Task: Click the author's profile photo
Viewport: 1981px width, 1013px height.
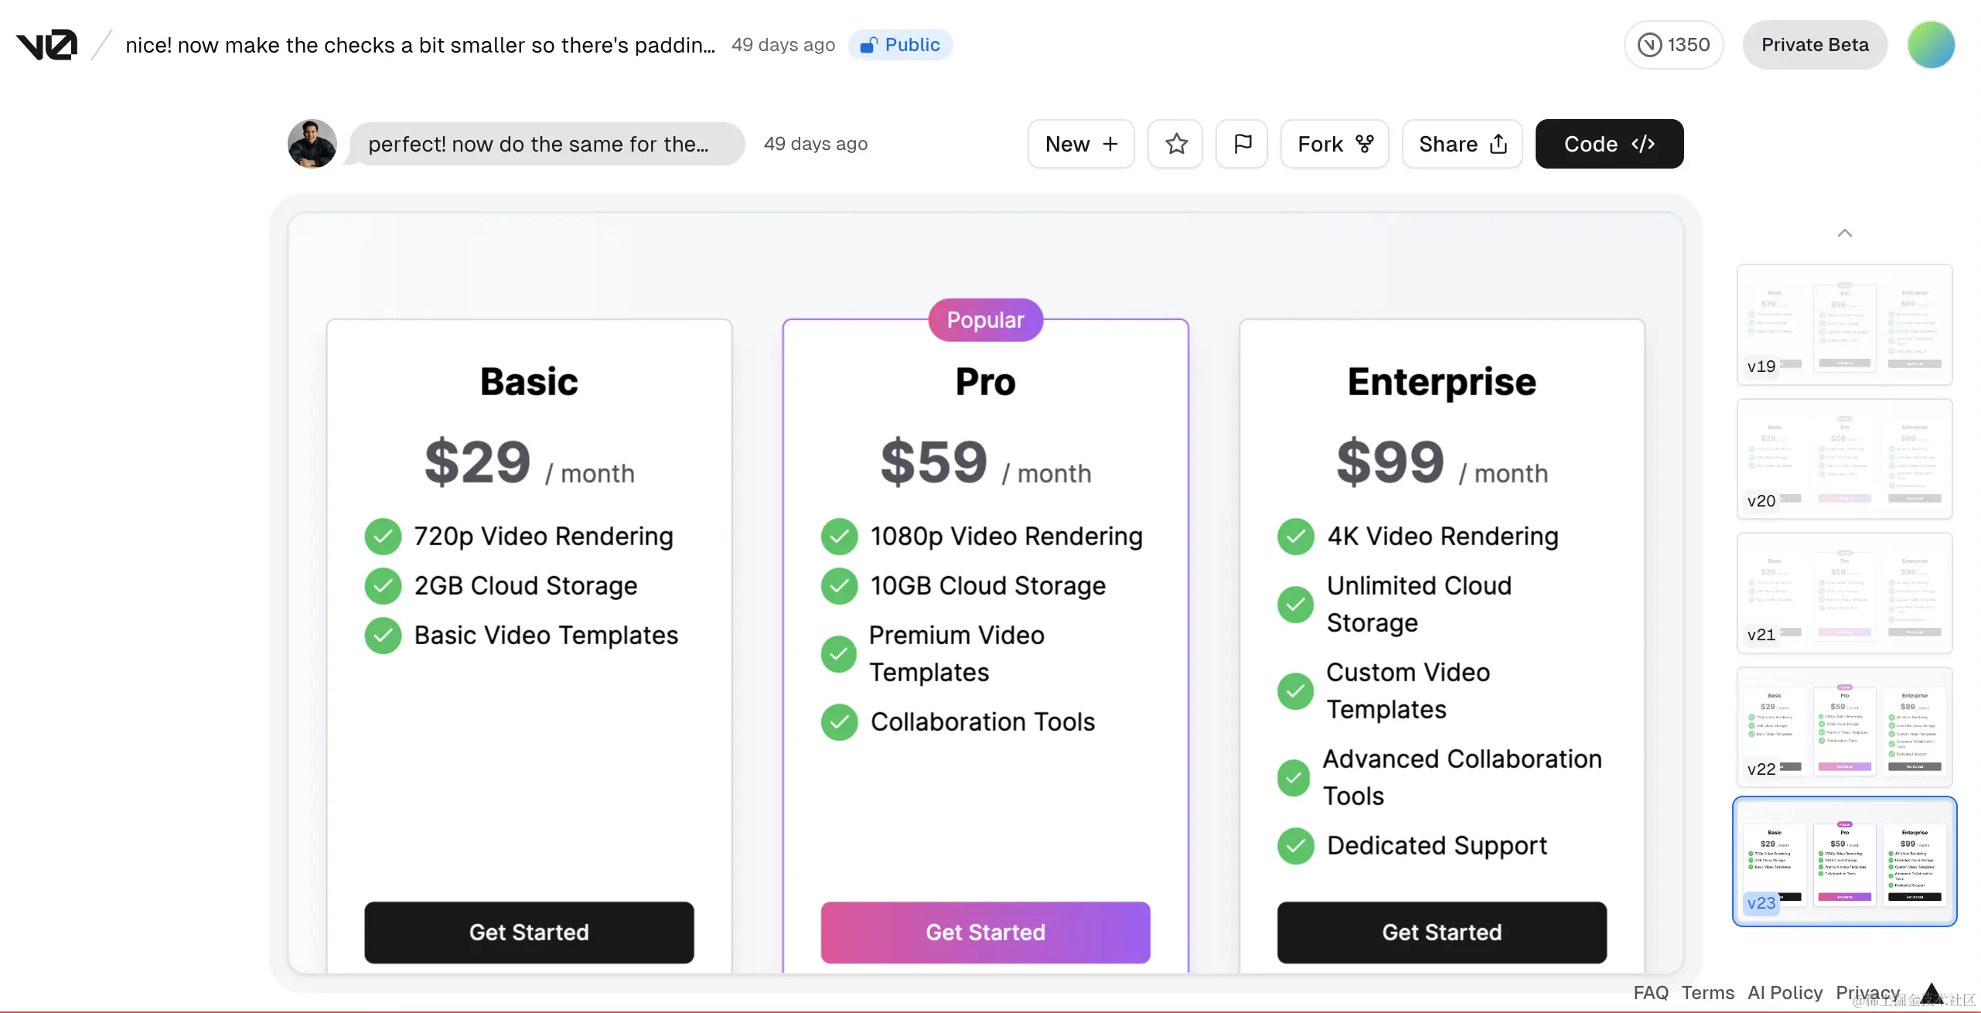Action: 312,144
